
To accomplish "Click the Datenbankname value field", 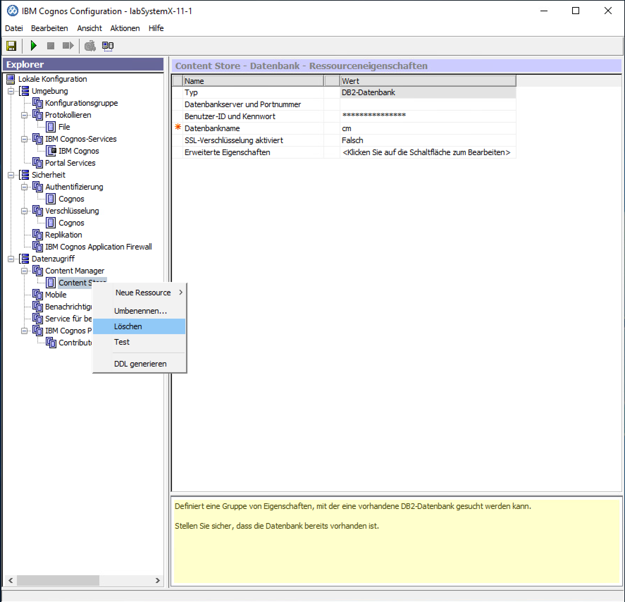I will pyautogui.click(x=427, y=129).
